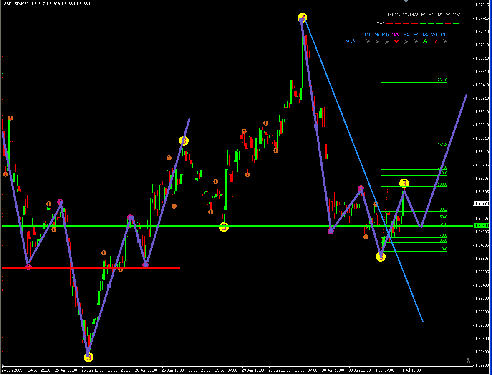
Task: Click the 25 Jun 13:30 time label
Action: (93, 370)
